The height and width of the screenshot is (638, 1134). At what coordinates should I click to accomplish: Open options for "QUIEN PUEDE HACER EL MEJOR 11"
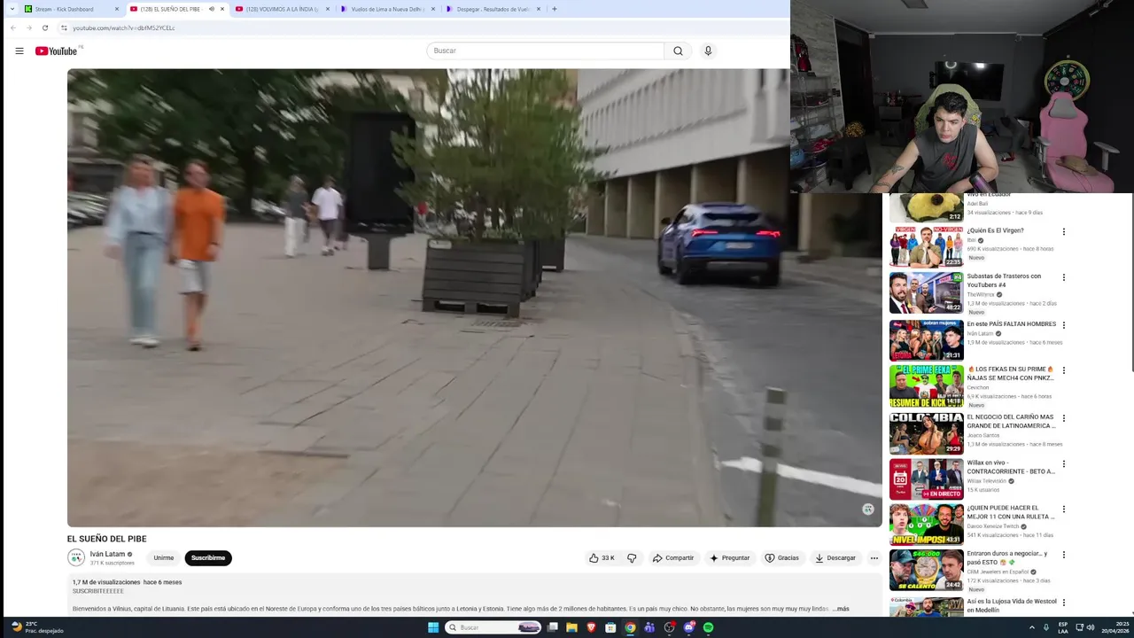pos(1064,510)
